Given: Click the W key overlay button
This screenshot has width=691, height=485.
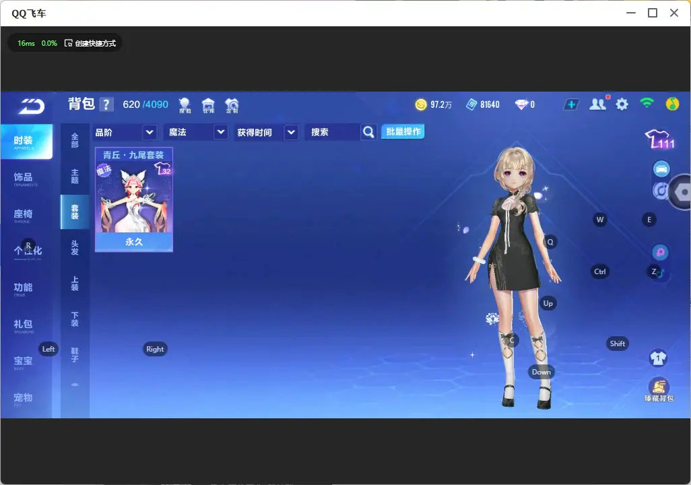Looking at the screenshot, I should (x=600, y=220).
